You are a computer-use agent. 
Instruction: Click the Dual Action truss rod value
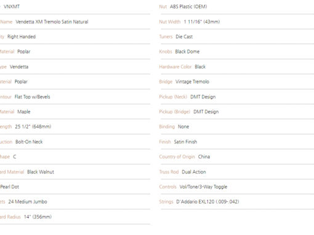pos(194,172)
